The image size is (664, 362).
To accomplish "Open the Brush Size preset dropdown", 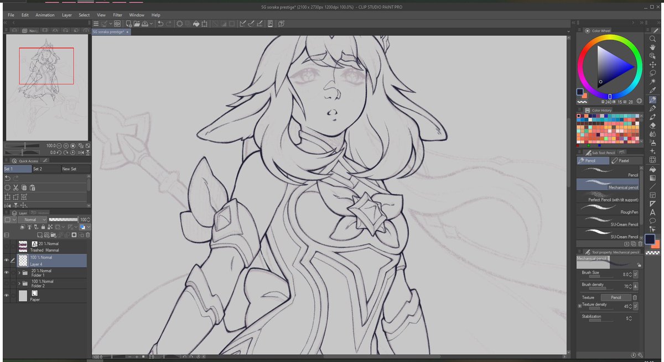I will pos(635,274).
